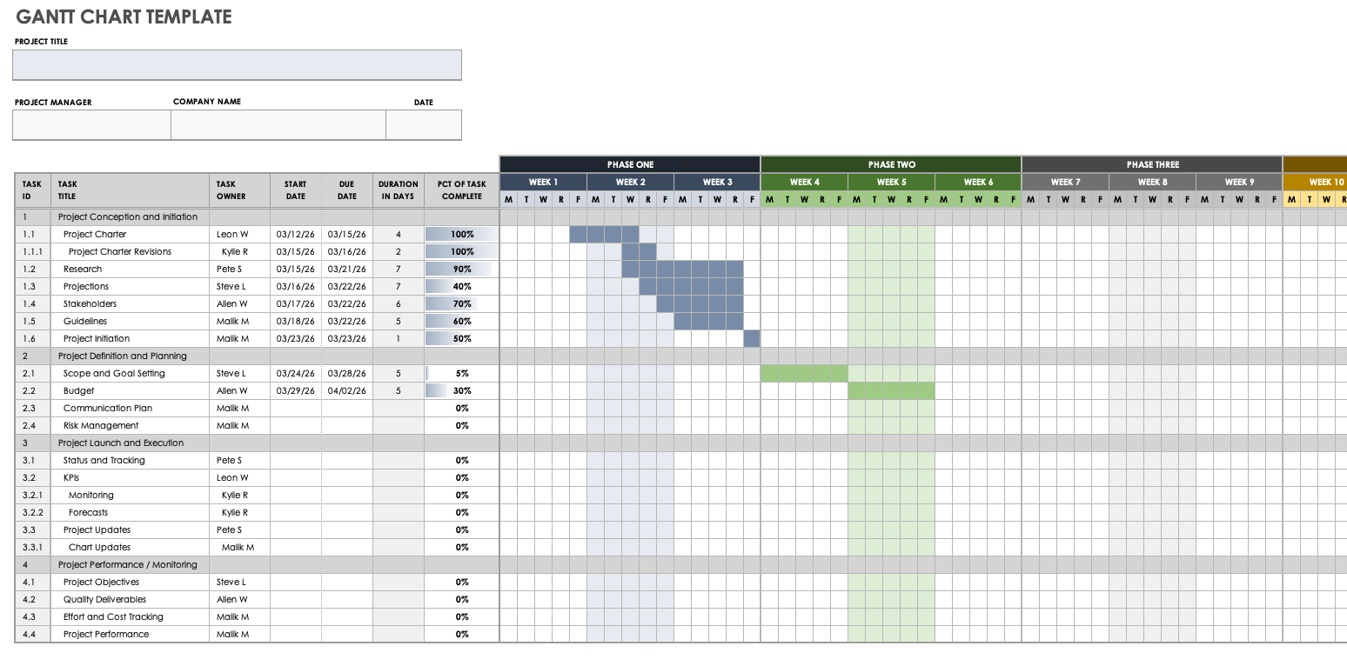1347x666 pixels.
Task: Select the Project Manager input box
Action: 91,125
